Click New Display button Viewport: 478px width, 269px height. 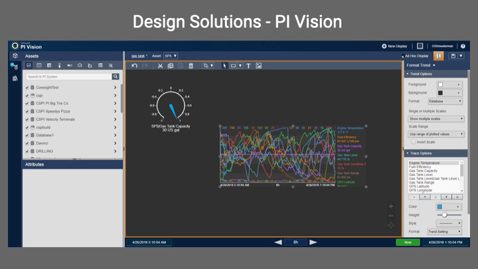click(x=394, y=46)
